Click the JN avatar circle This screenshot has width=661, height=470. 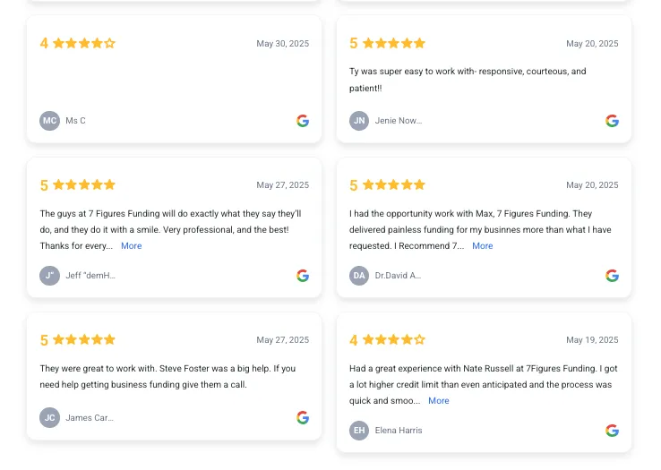[359, 121]
